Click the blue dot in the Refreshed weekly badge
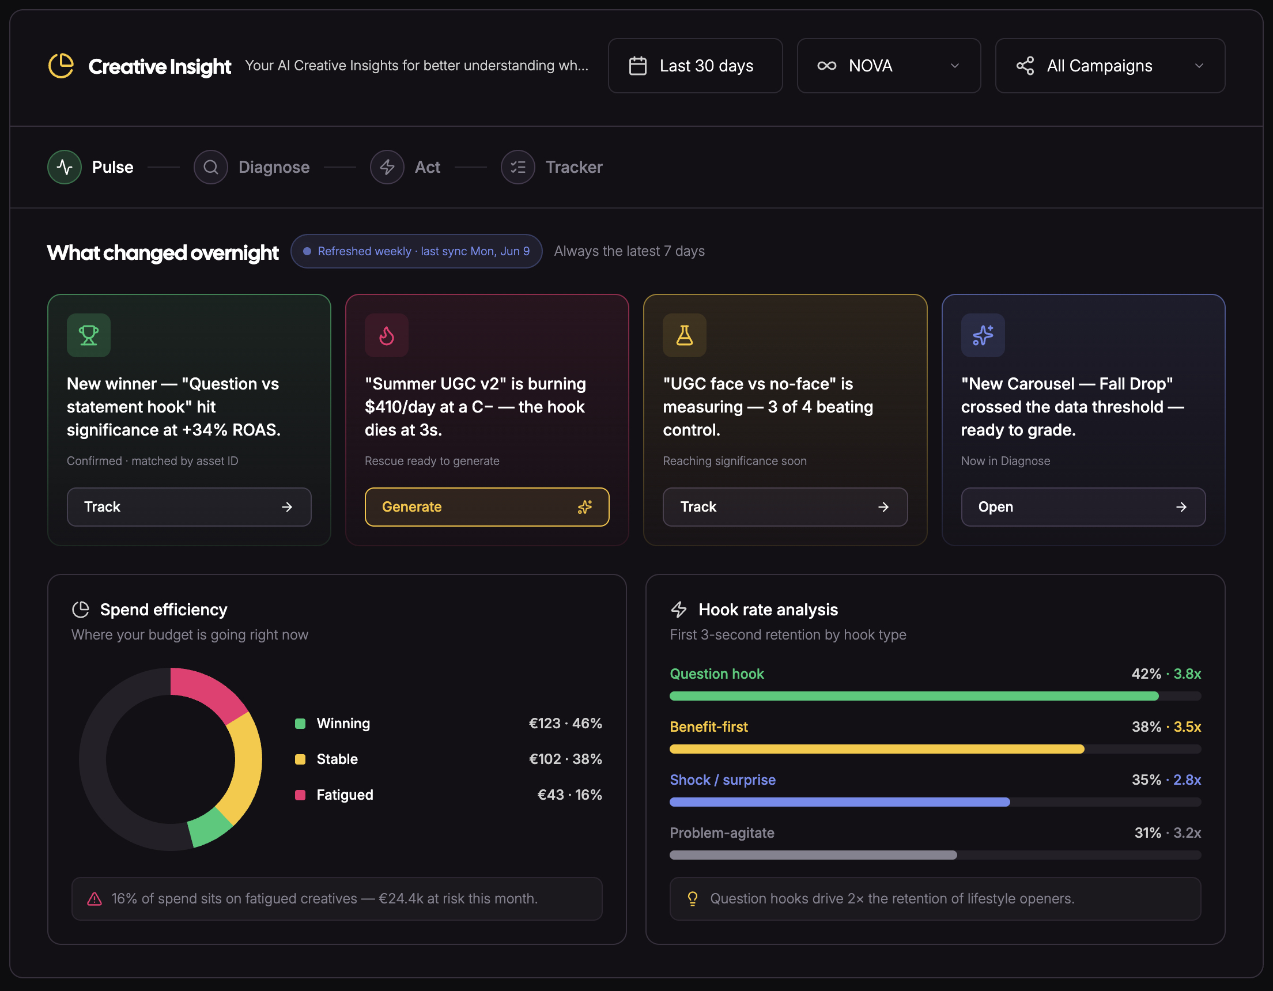1273x991 pixels. pos(307,251)
